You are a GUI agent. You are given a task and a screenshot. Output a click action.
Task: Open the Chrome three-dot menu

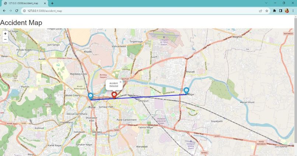click(293, 11)
